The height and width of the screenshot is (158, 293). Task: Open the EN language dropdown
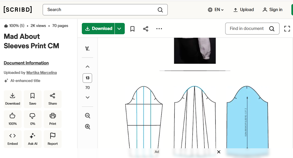pyautogui.click(x=216, y=10)
